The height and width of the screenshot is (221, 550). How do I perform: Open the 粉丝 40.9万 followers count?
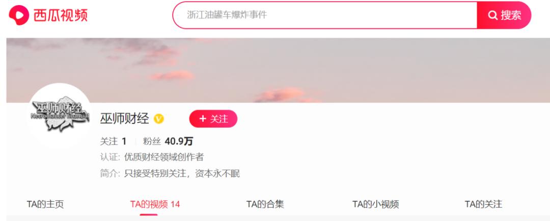click(168, 141)
